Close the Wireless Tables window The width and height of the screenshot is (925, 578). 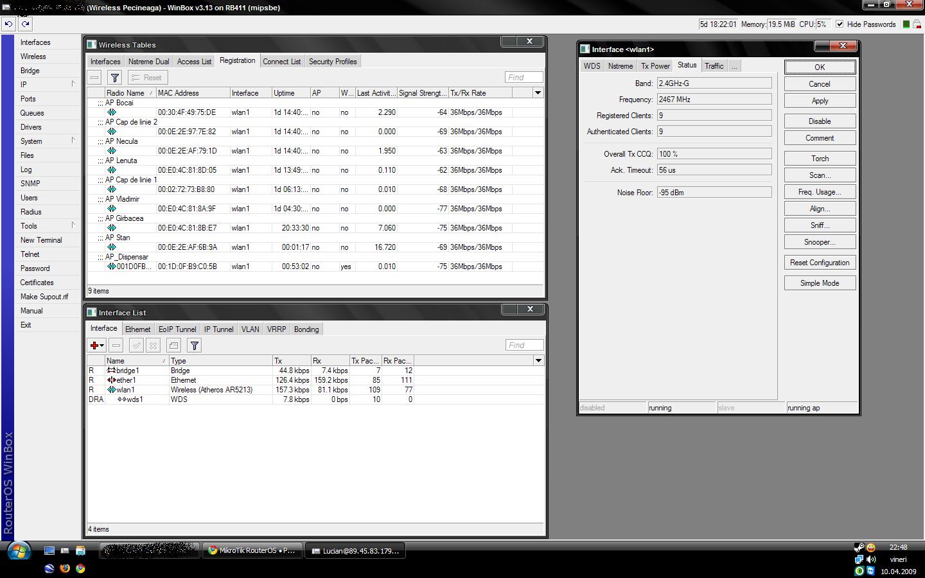(529, 41)
